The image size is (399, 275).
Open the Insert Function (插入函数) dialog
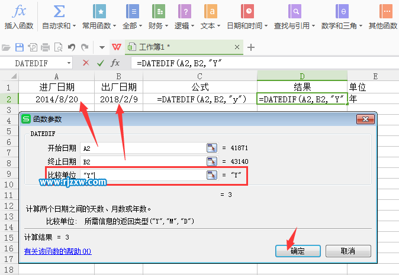coord(19,17)
